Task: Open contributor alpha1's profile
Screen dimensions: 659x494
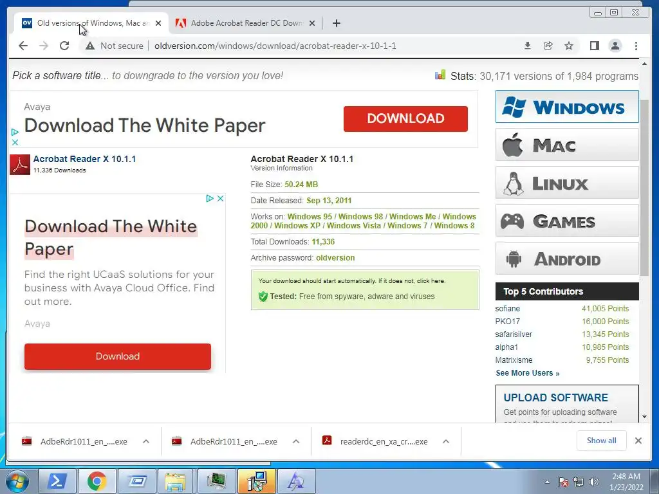Action: tap(506, 347)
